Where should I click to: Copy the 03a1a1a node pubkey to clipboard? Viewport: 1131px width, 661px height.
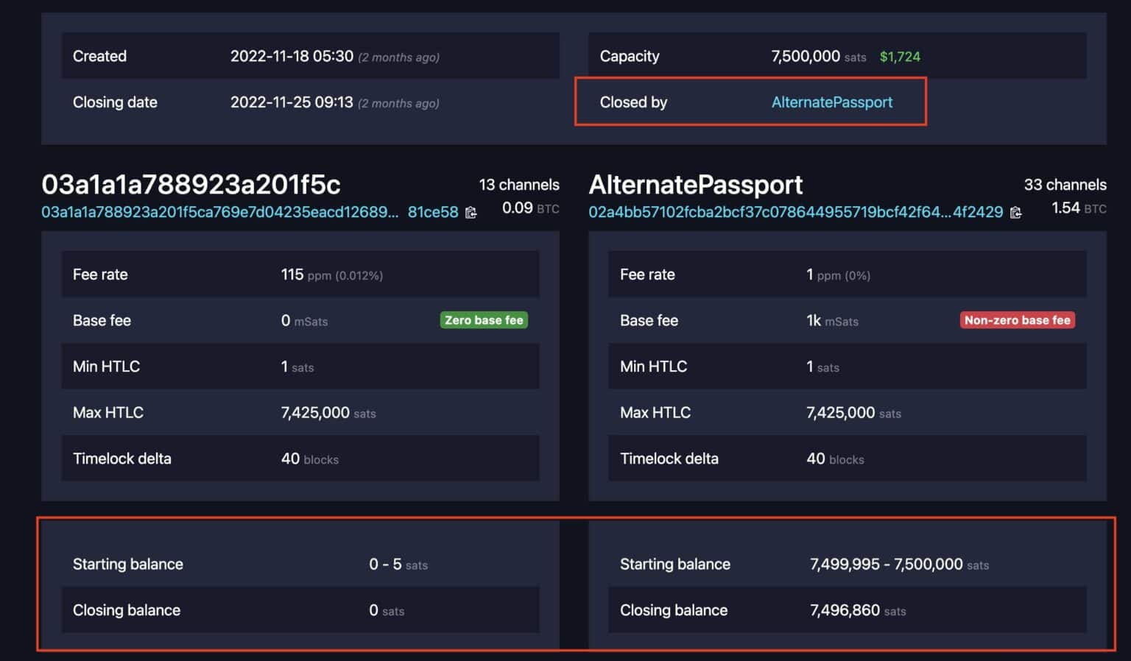tap(471, 212)
